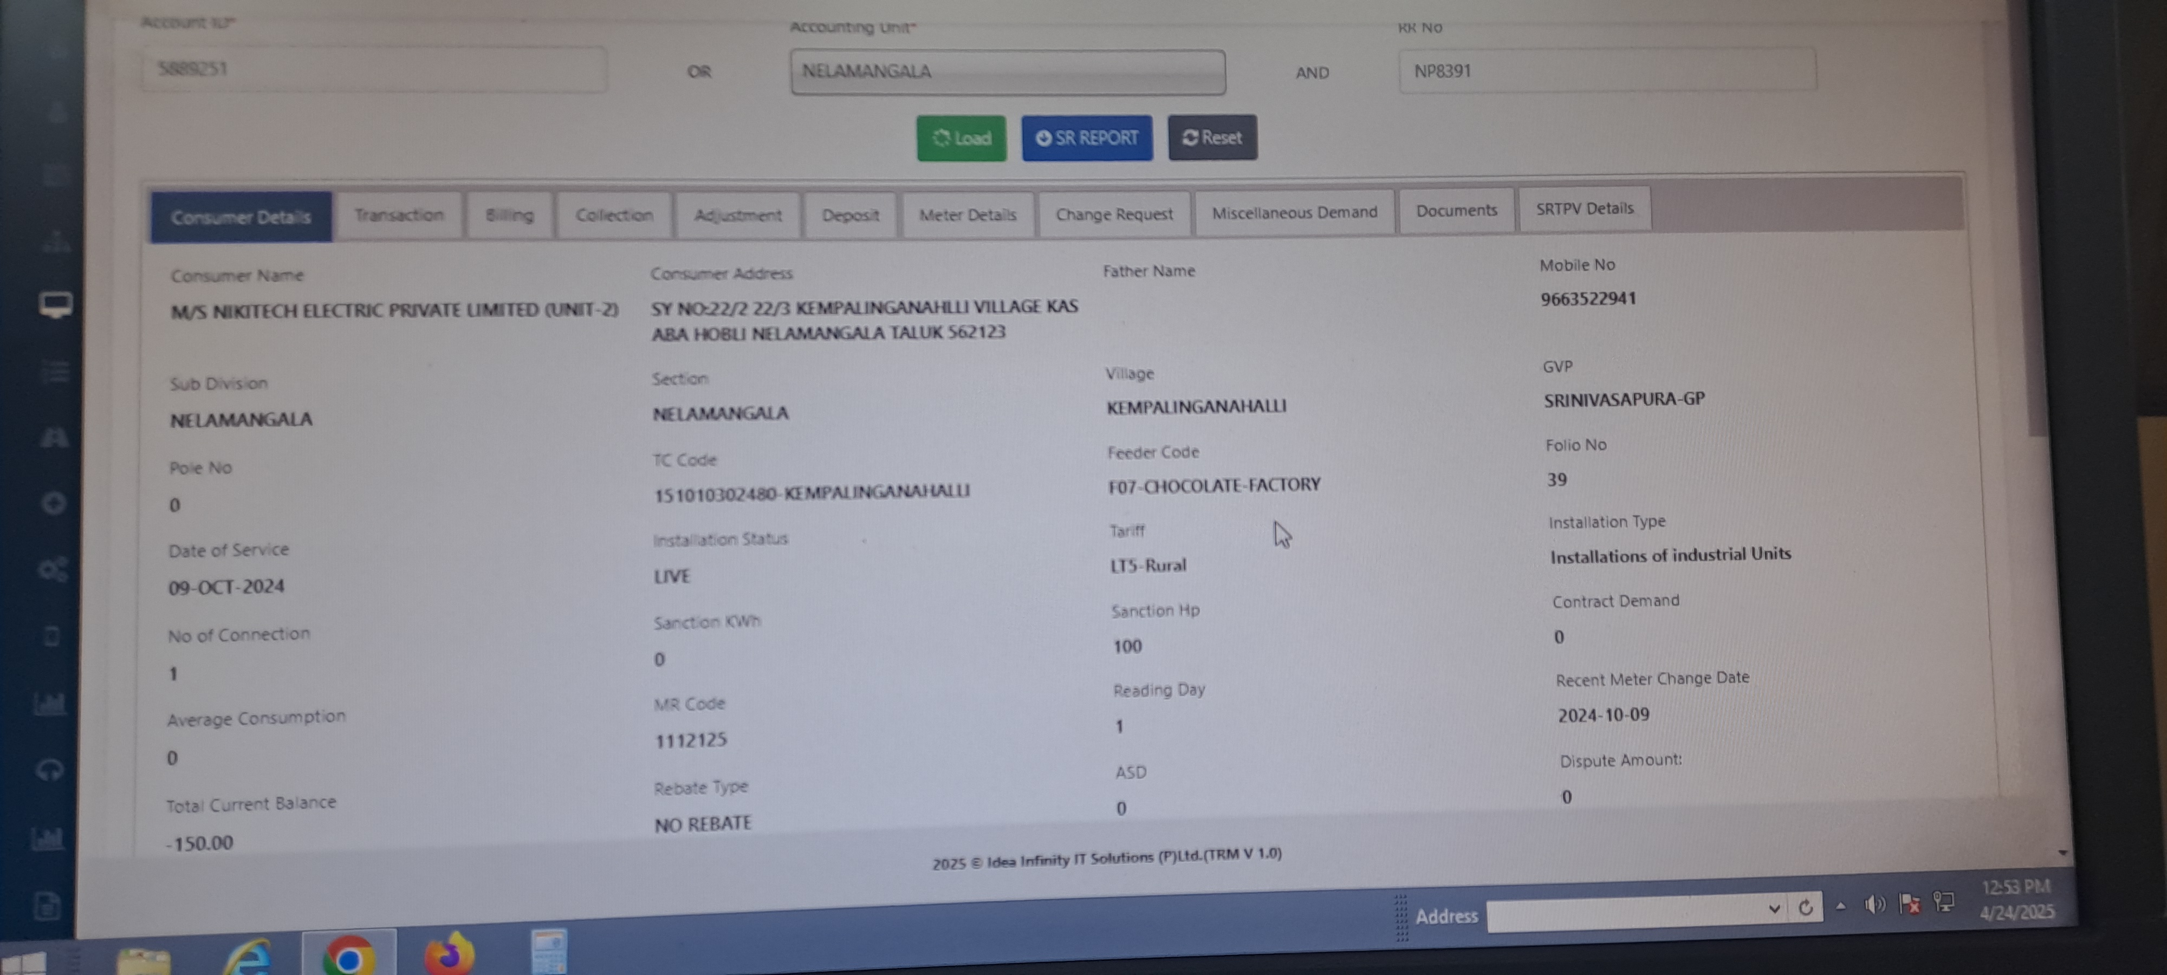This screenshot has width=2167, height=975.
Task: Select the Adjustment tab
Action: (737, 216)
